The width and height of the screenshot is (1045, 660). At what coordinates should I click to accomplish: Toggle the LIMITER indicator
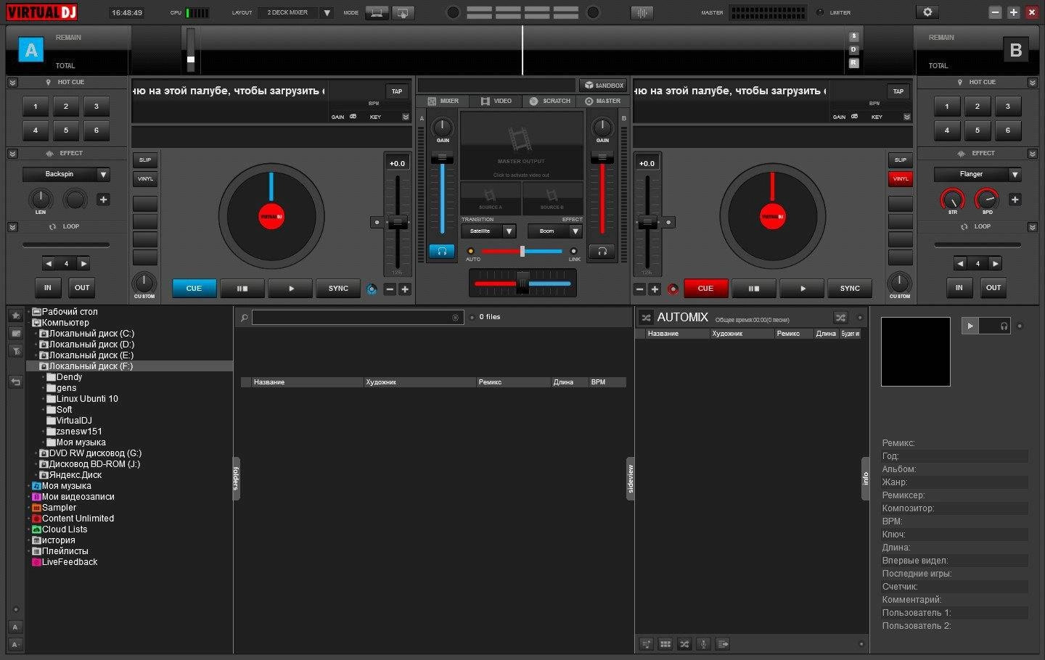tap(820, 12)
